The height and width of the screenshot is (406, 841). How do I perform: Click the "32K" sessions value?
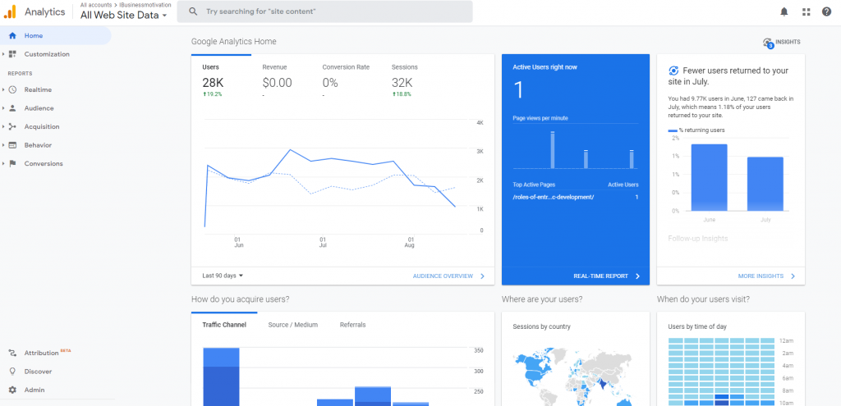pyautogui.click(x=402, y=83)
